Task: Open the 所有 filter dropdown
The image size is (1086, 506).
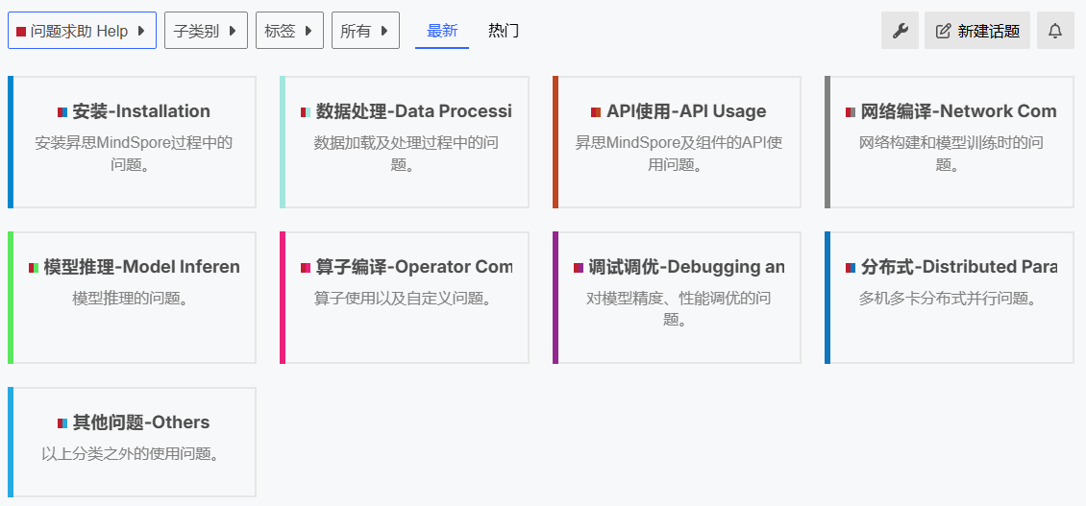Action: point(364,31)
